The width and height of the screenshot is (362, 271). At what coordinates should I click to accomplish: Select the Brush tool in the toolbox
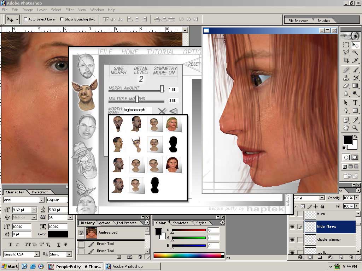click(355, 70)
